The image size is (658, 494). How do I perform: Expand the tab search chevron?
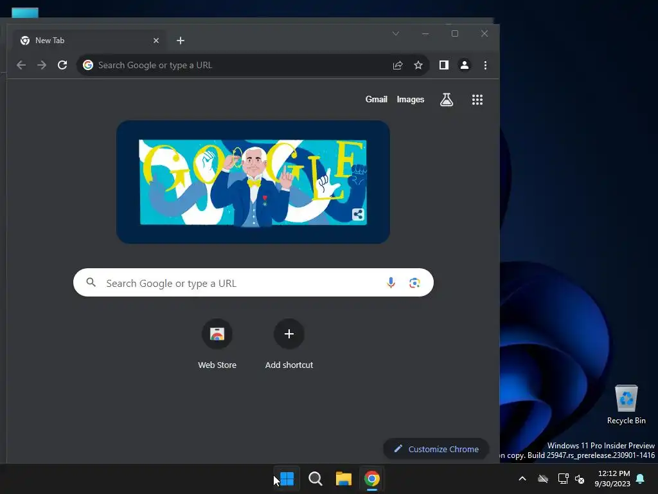(396, 33)
